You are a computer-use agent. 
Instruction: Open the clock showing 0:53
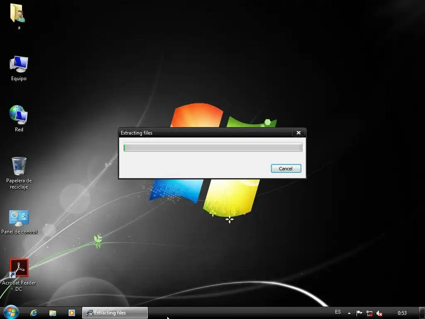tap(402, 313)
